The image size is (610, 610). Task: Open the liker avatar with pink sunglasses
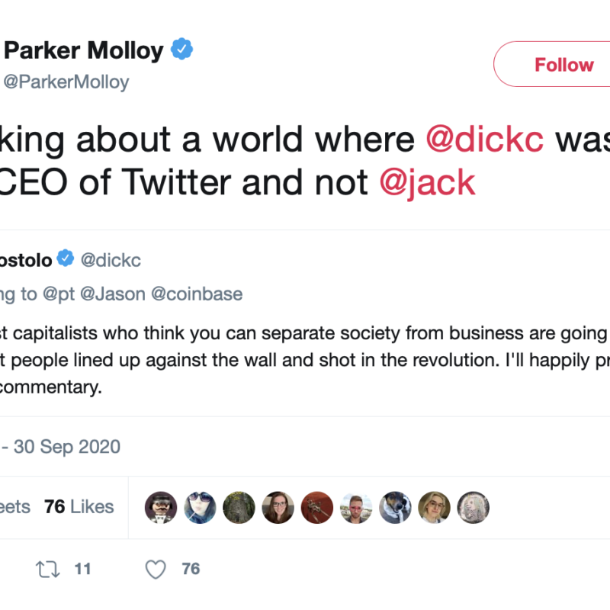click(x=355, y=507)
